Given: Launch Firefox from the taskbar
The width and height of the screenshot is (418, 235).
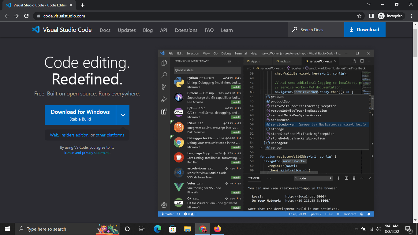Looking at the screenshot, I should click(217, 229).
